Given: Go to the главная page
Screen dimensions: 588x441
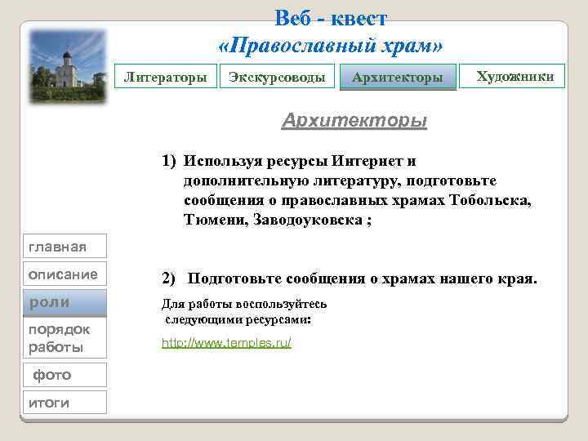Looking at the screenshot, I should click(x=65, y=246).
